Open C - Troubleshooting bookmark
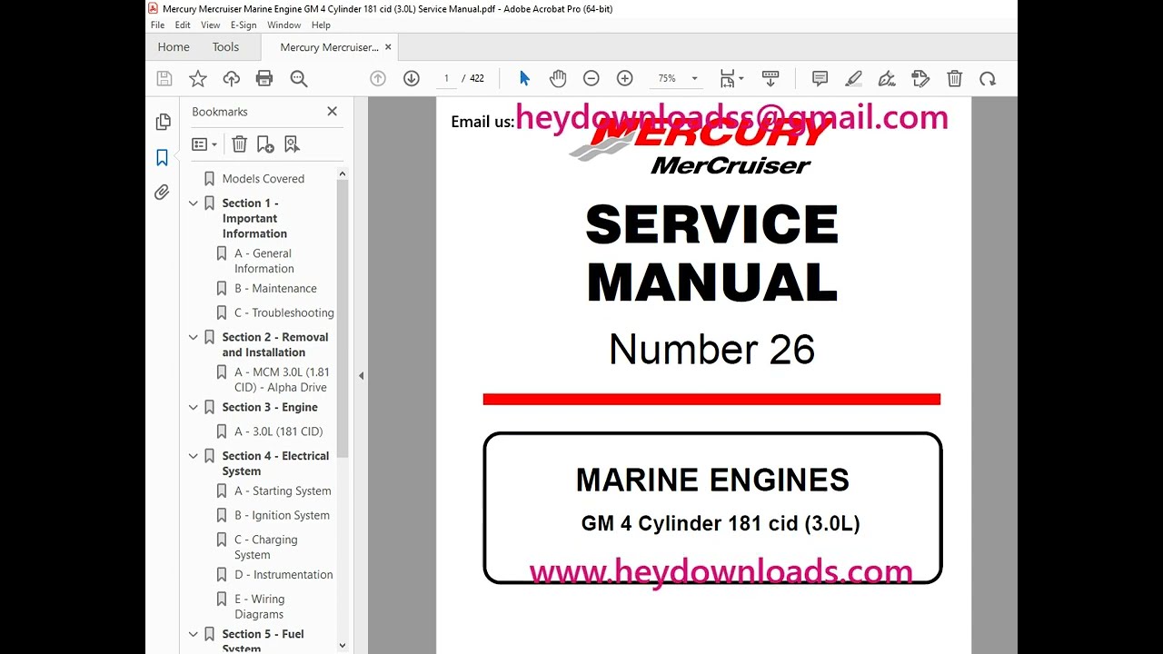Viewport: 1163px width, 654px height. coord(284,312)
